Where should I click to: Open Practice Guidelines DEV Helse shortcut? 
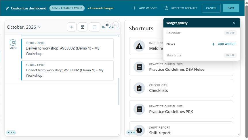[181, 67]
